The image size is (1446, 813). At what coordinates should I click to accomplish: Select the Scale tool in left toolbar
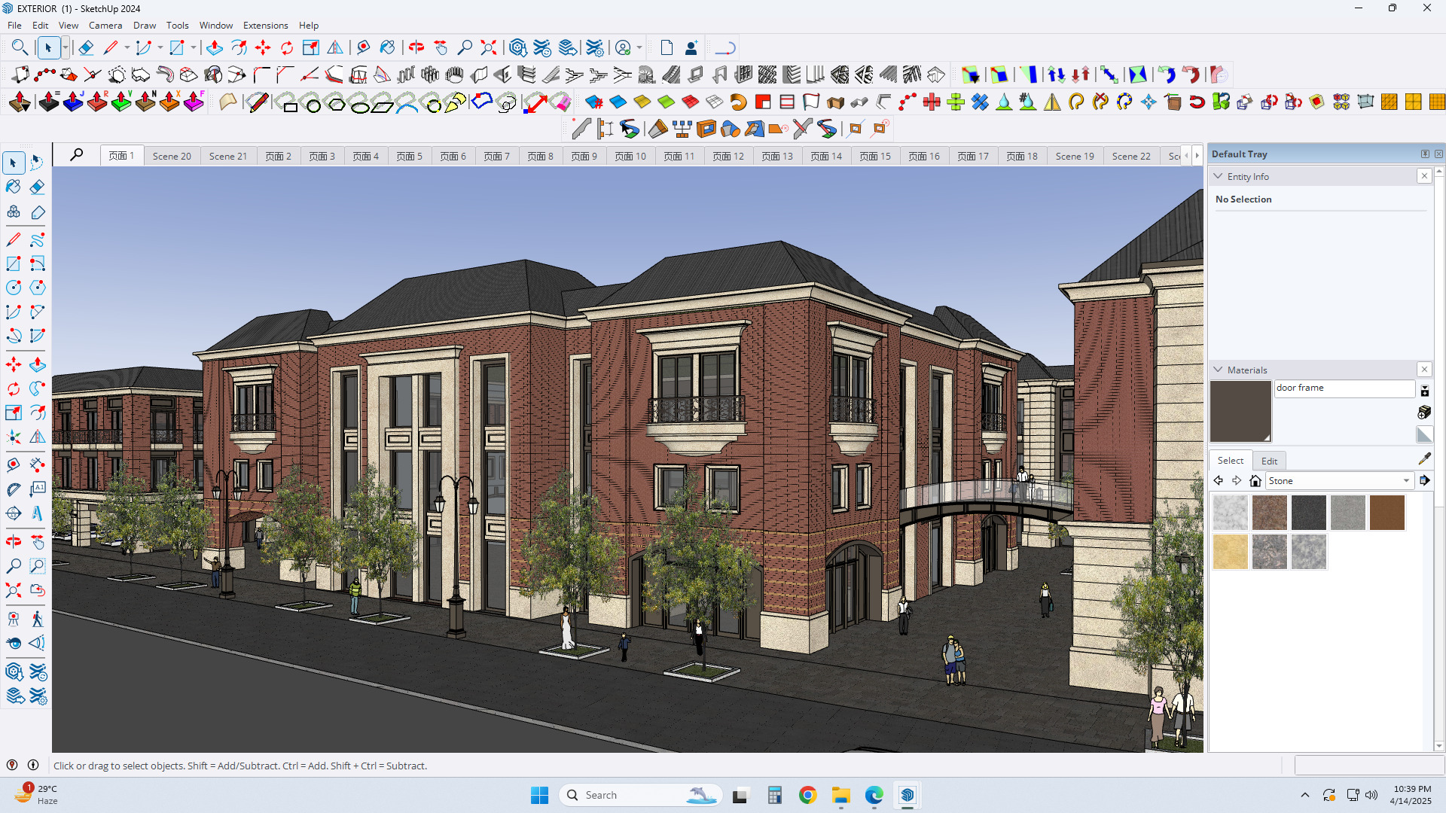(x=14, y=413)
